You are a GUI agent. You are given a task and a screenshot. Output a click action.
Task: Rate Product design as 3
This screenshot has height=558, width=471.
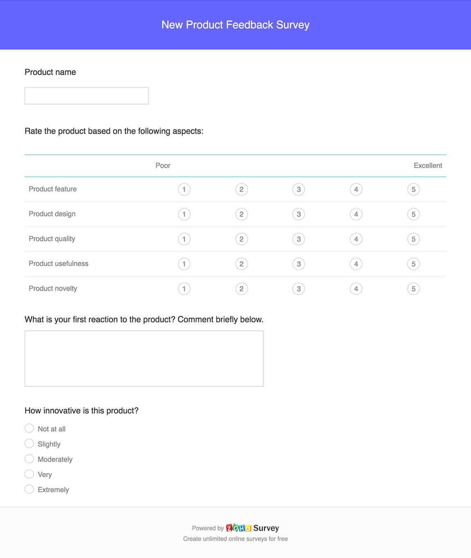(299, 214)
